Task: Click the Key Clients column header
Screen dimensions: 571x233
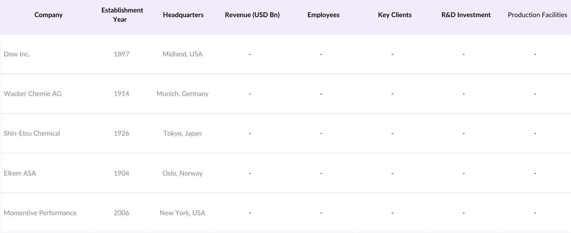Action: click(x=395, y=15)
